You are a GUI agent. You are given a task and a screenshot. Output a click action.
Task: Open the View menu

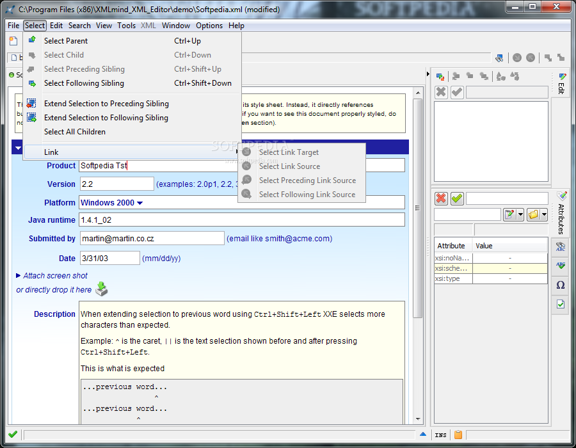pos(104,26)
